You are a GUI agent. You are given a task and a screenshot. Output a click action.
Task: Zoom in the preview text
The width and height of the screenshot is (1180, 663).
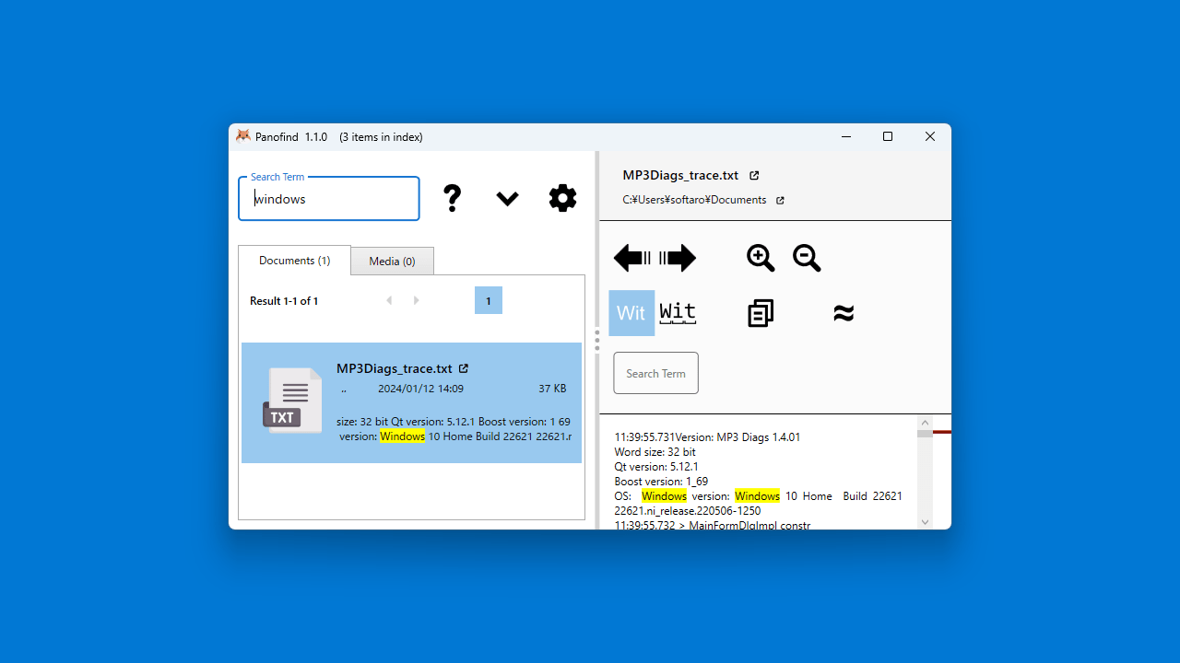(761, 258)
